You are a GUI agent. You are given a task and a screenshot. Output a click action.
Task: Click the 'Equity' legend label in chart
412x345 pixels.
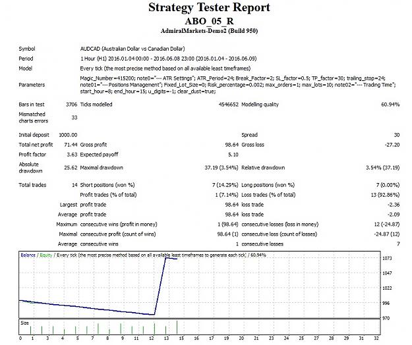pyautogui.click(x=46, y=255)
